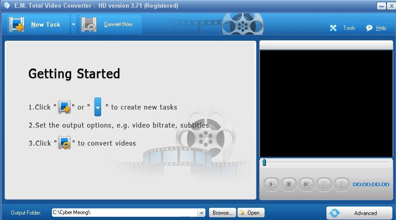
Task: Open the Tools menu
Action: 349,28
